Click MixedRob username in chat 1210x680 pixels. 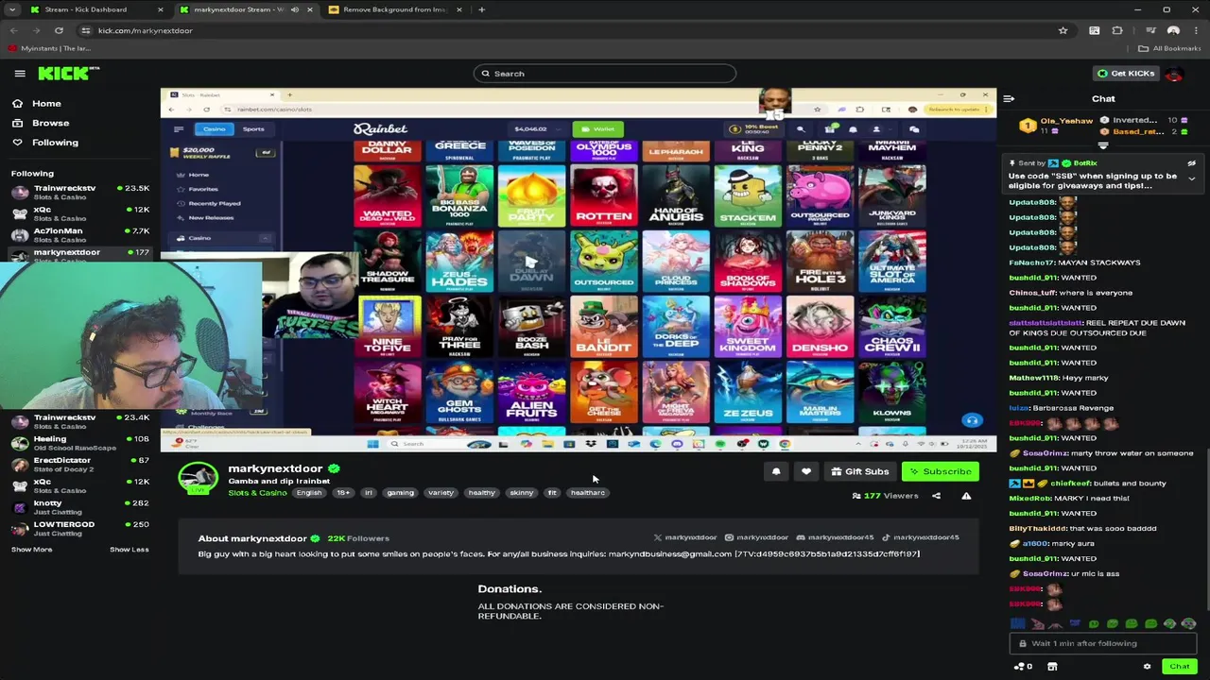(1028, 499)
